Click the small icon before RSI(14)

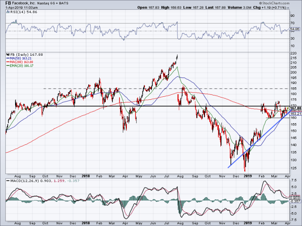point(8,12)
